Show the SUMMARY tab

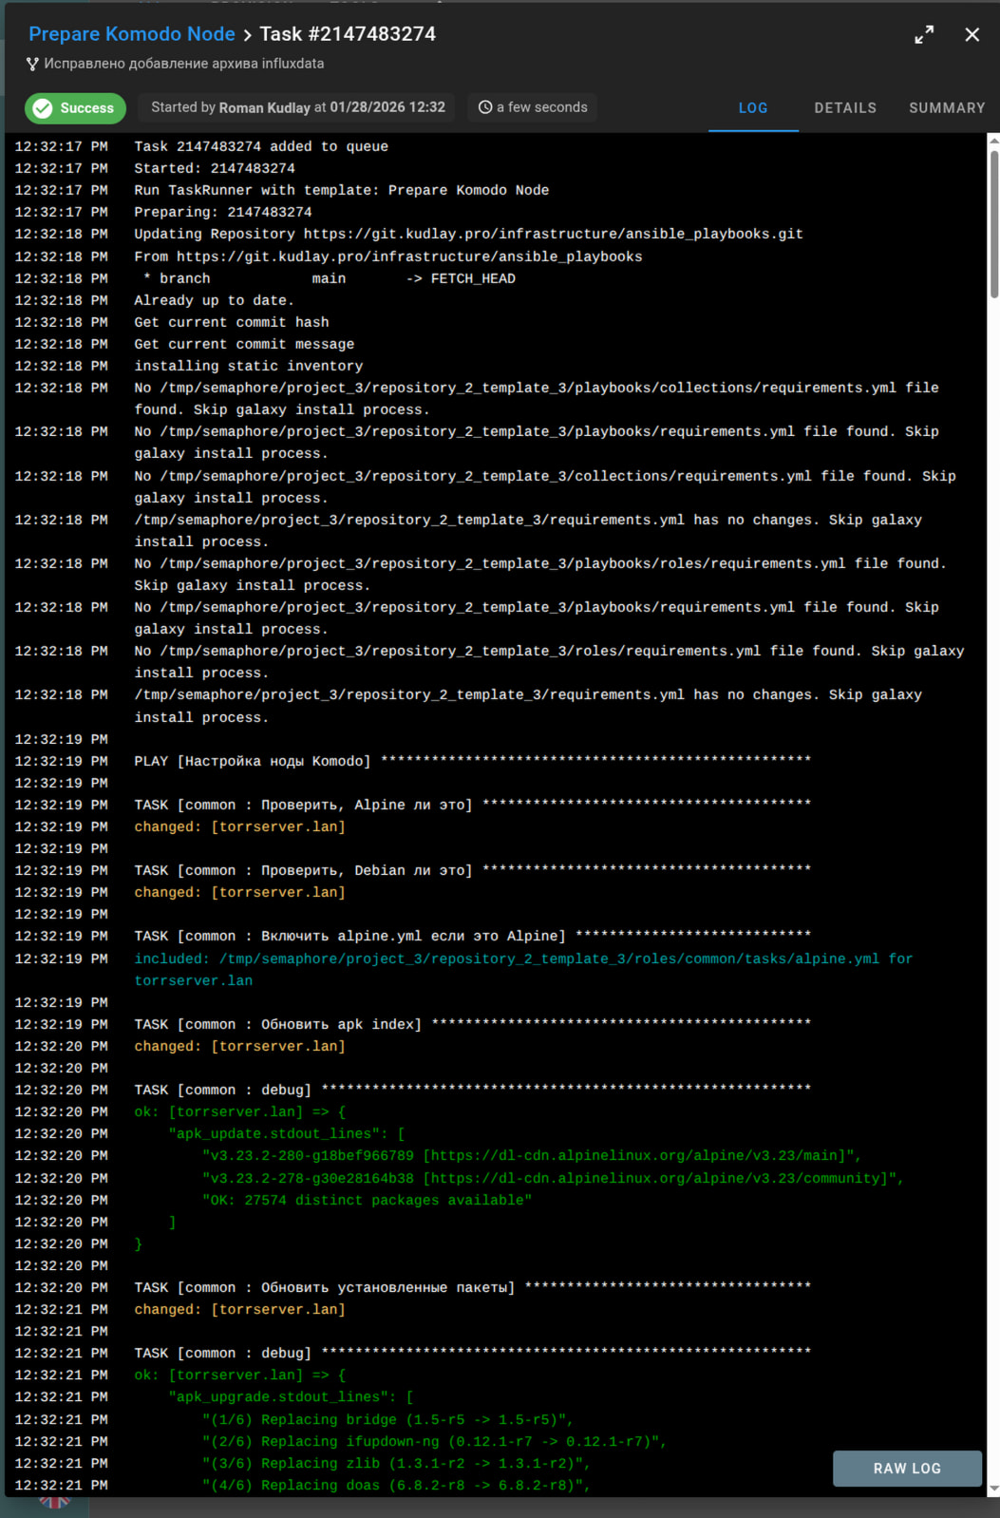coord(946,108)
